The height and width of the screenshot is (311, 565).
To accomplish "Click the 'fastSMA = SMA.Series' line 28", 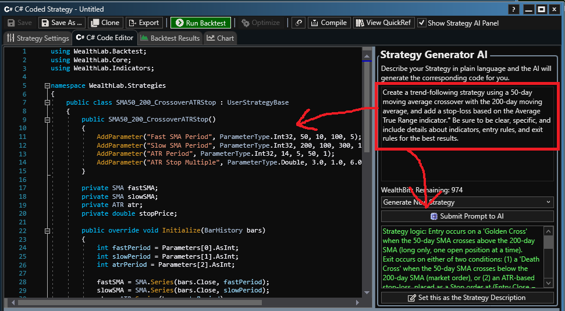I will pos(183,282).
